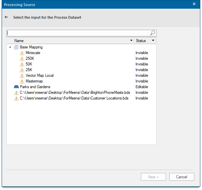Click the Invisible status for Miniscale
Viewport: 202px width, 190px height.
[142, 53]
